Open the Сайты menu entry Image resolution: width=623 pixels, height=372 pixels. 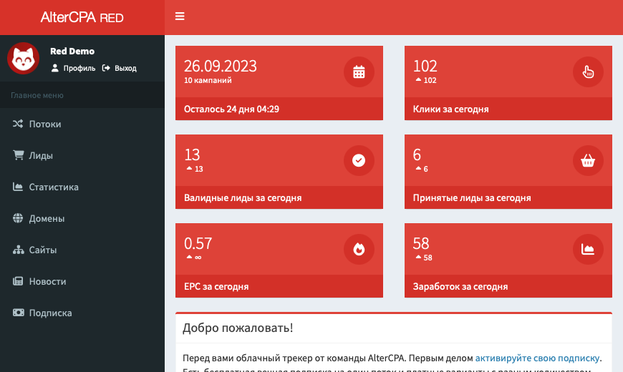click(x=42, y=250)
